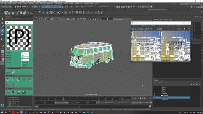The width and height of the screenshot is (203, 114).
Task: Switch to the Anim tab in Layer Editor
Action: pos(162,80)
